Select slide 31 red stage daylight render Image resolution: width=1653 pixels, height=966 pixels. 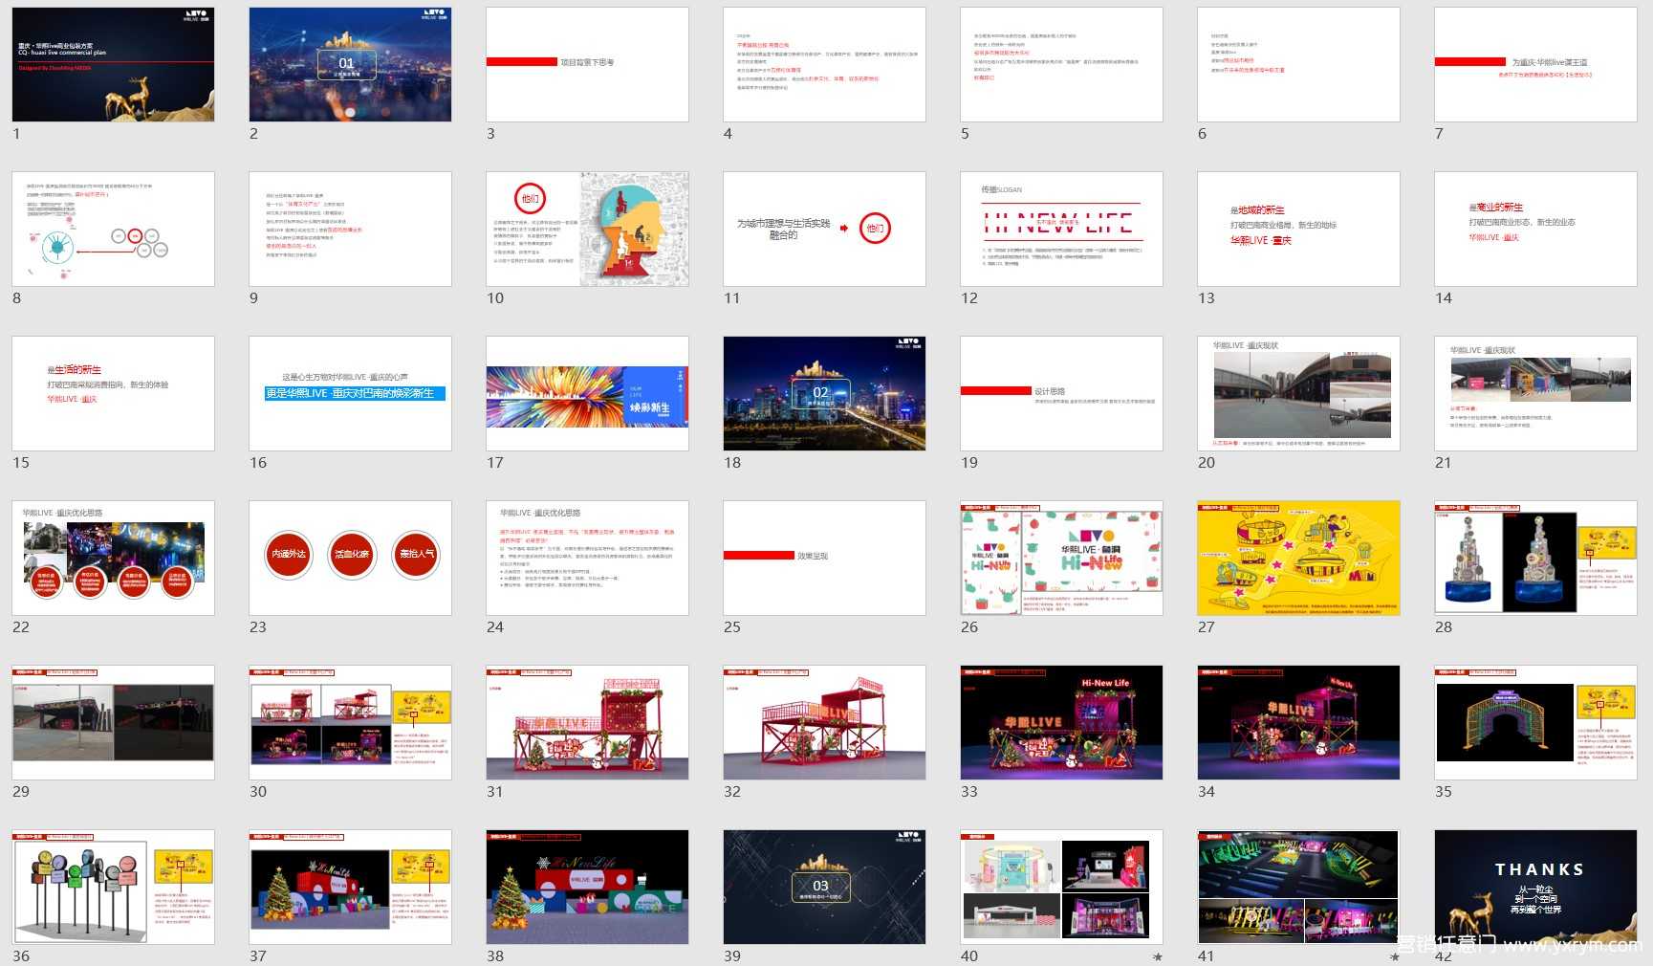(x=587, y=722)
